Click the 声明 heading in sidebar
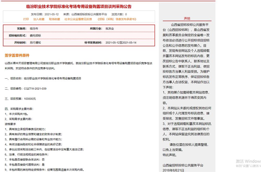This screenshot has width=261, height=172. point(187,19)
